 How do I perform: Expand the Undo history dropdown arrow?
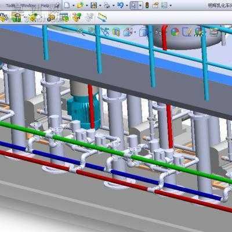127,6
